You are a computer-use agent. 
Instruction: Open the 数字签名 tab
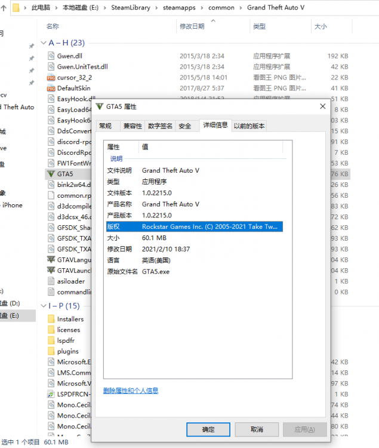160,126
